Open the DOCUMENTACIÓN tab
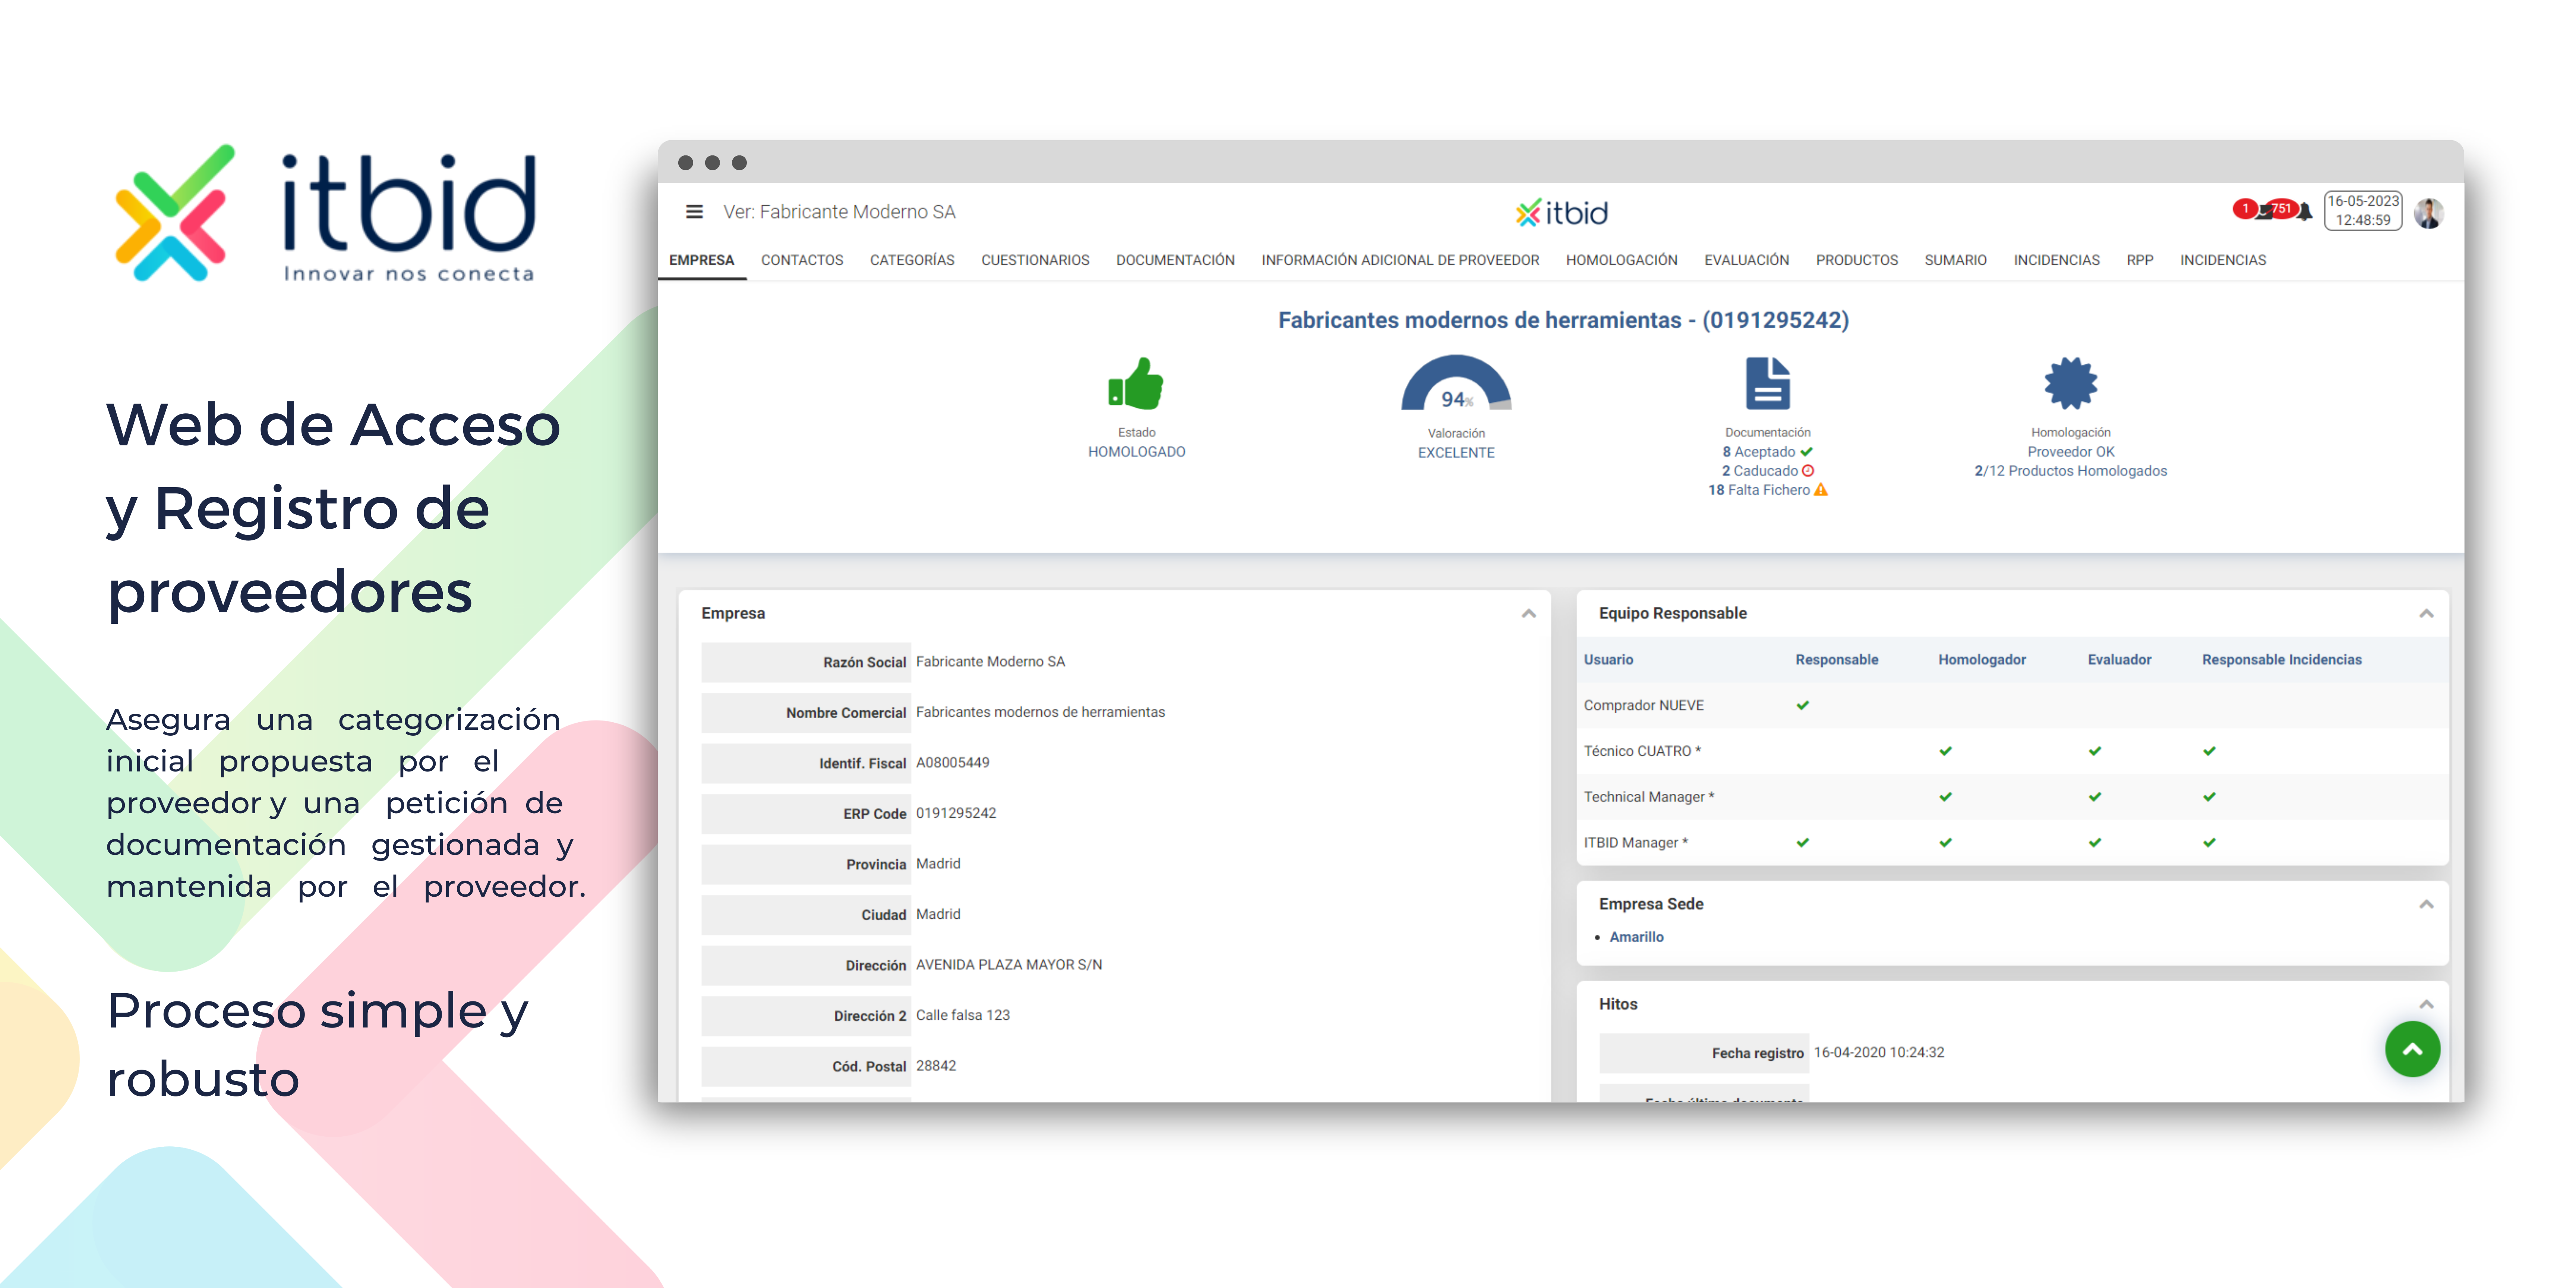This screenshot has height=1288, width=2576. pos(1175,260)
